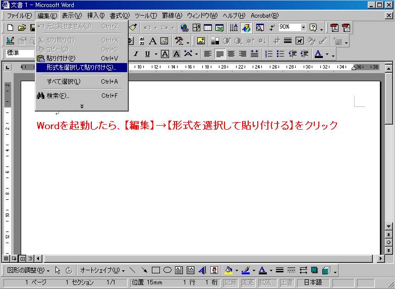This screenshot has width=395, height=289.
Task: Click the Insert Picture icon on Picture toolbar
Action: [x=201, y=41]
